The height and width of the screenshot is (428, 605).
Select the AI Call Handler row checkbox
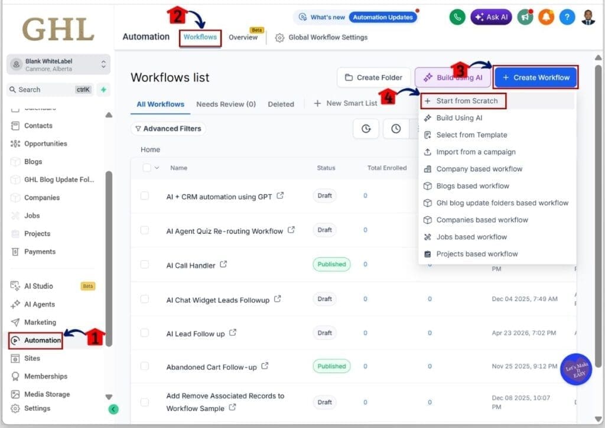pos(145,264)
